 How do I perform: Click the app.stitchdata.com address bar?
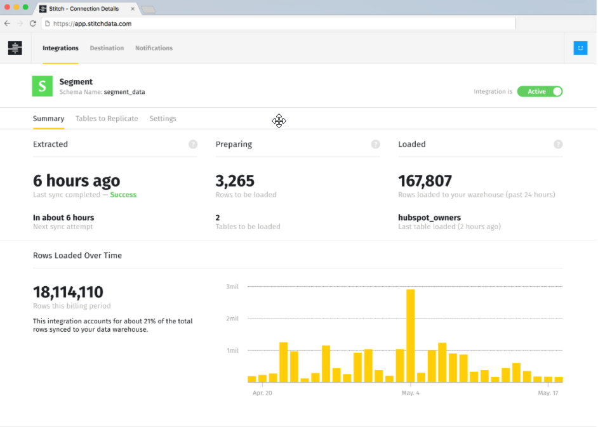click(x=278, y=23)
